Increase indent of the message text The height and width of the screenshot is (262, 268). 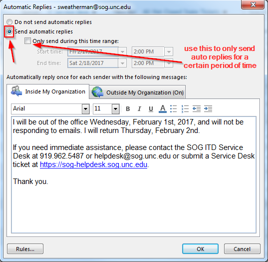(x=208, y=108)
